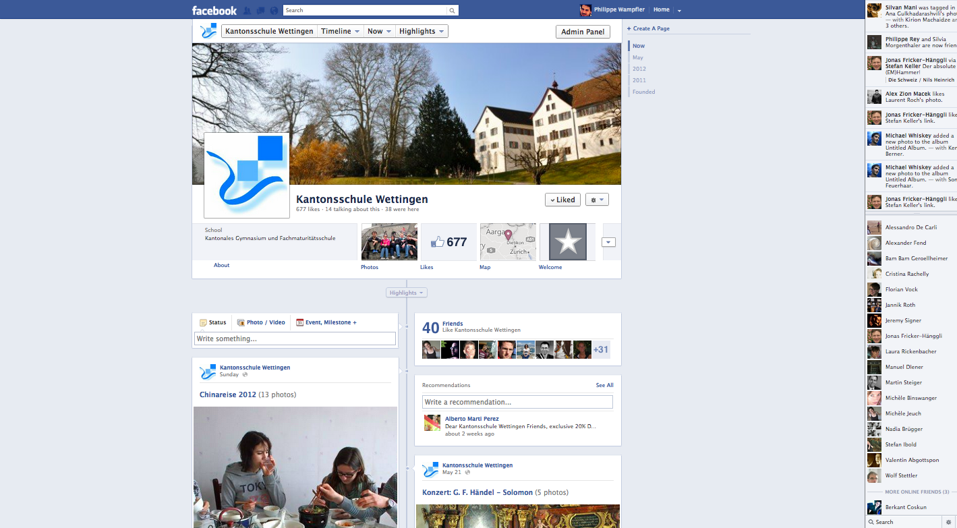Open the notifications globe icon

[x=274, y=11]
